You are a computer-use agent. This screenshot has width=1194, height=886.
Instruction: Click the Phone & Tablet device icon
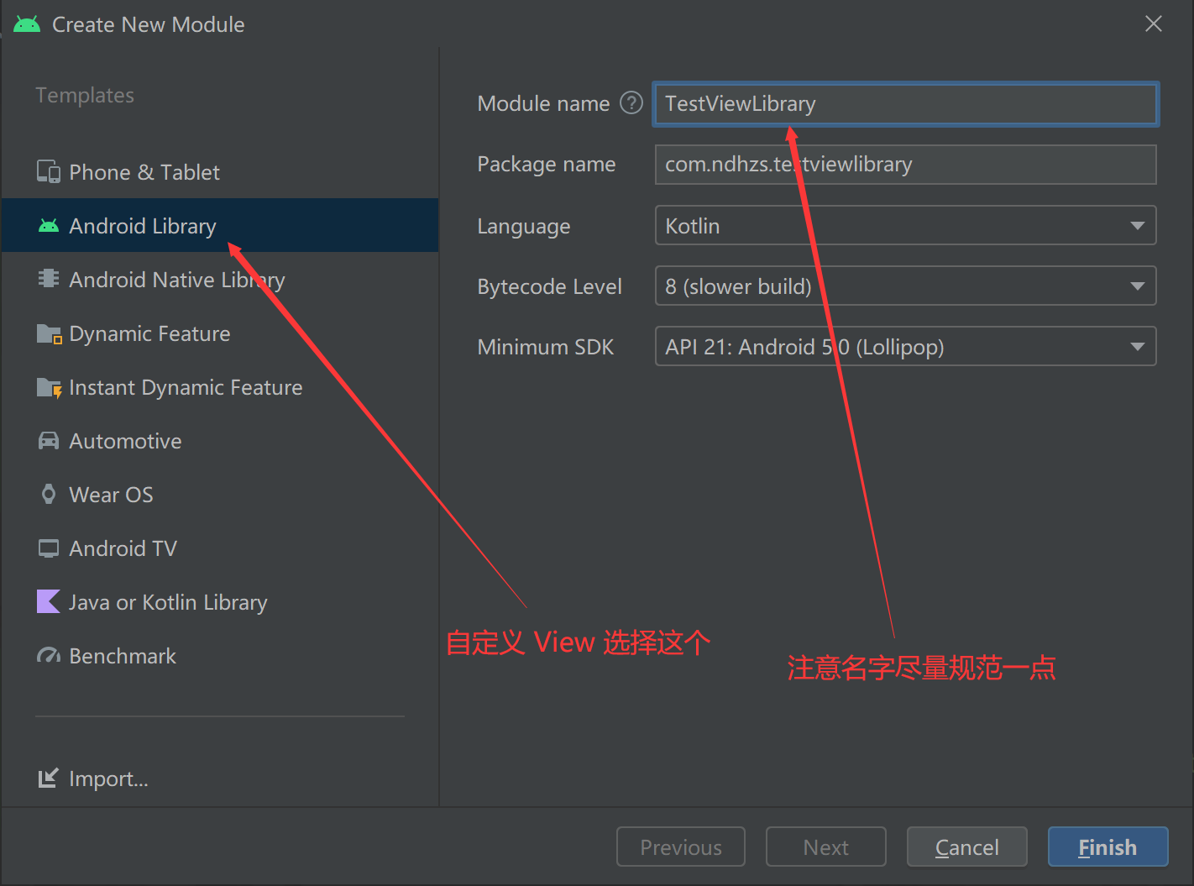pyautogui.click(x=49, y=172)
